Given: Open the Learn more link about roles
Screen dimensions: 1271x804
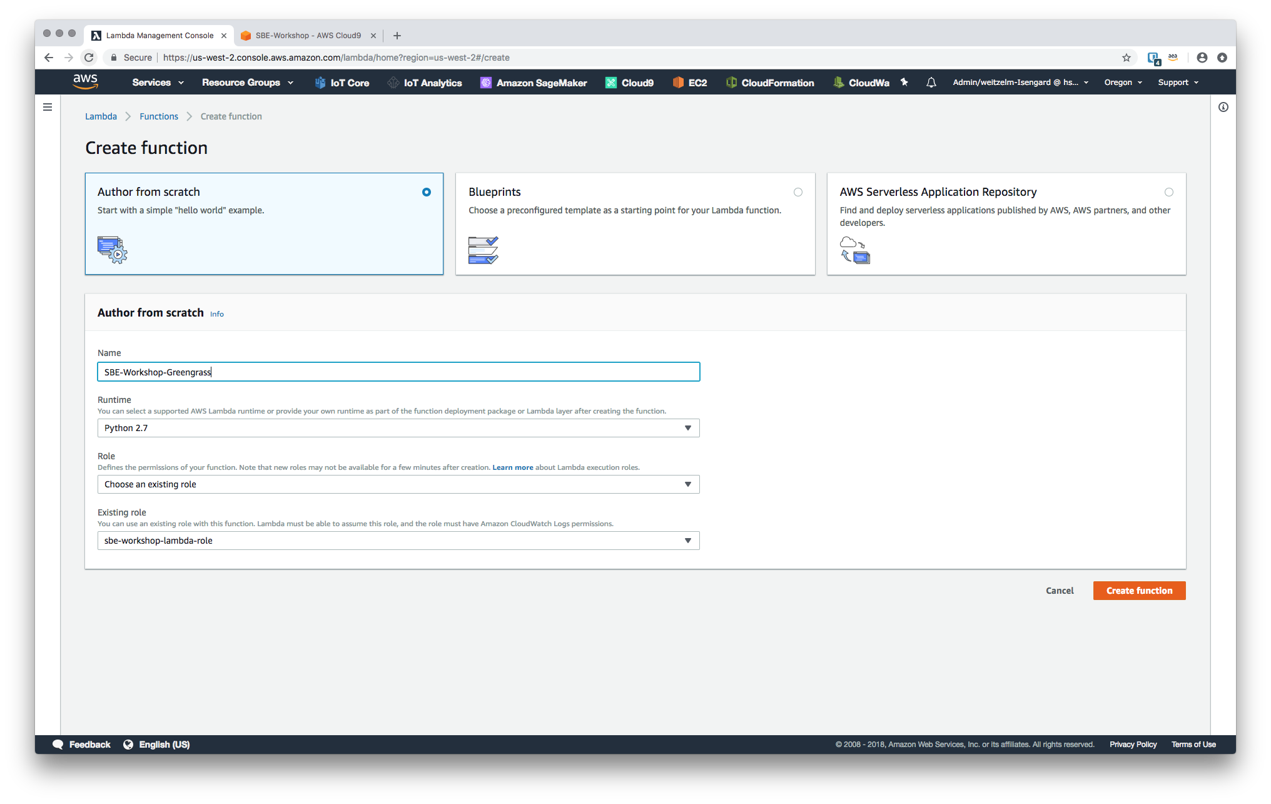Looking at the screenshot, I should [x=513, y=467].
